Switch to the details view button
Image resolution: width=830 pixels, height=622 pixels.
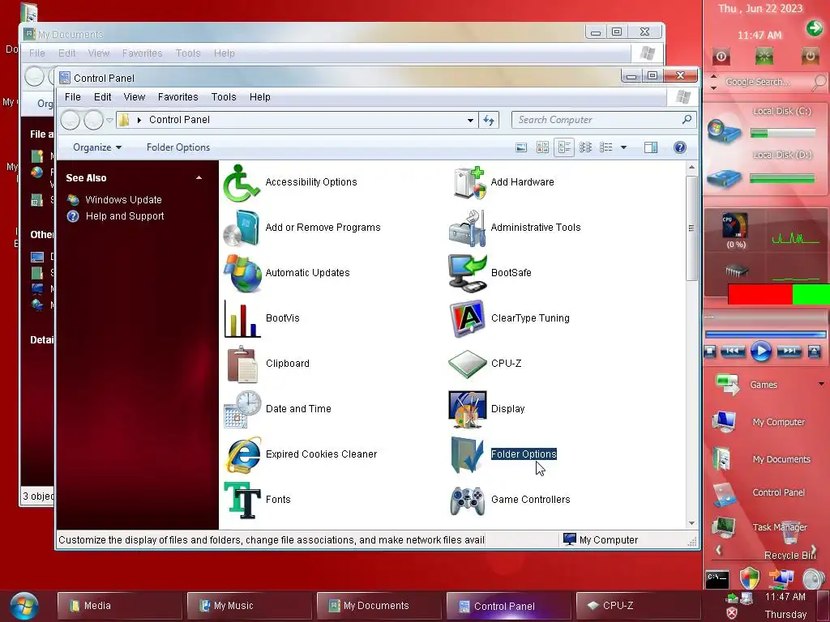[x=606, y=147]
